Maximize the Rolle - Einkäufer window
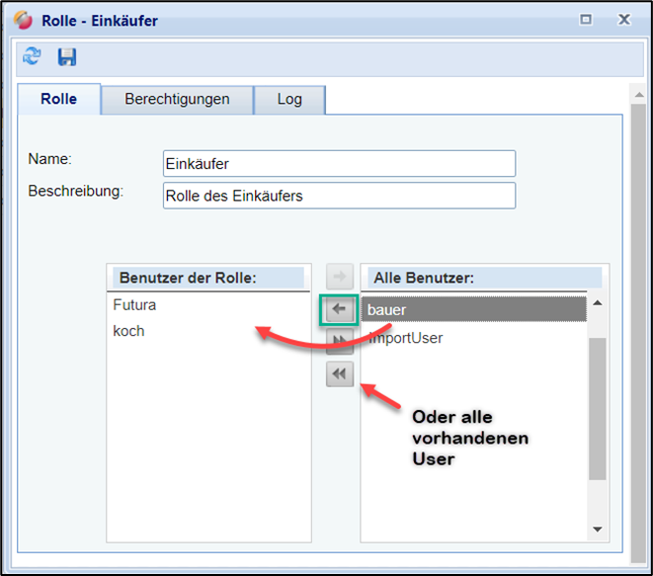The image size is (653, 576). (x=585, y=20)
